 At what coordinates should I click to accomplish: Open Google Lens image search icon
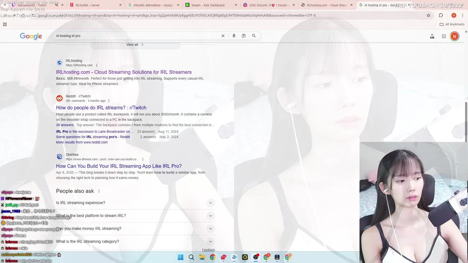(244, 36)
